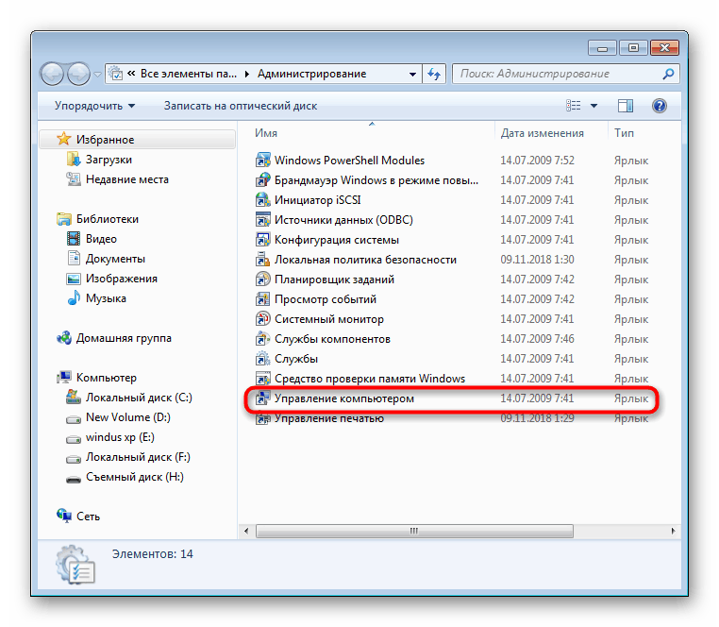Click the date 09.11.2018 1:29
Screen dimensions: 719x627
point(537,418)
